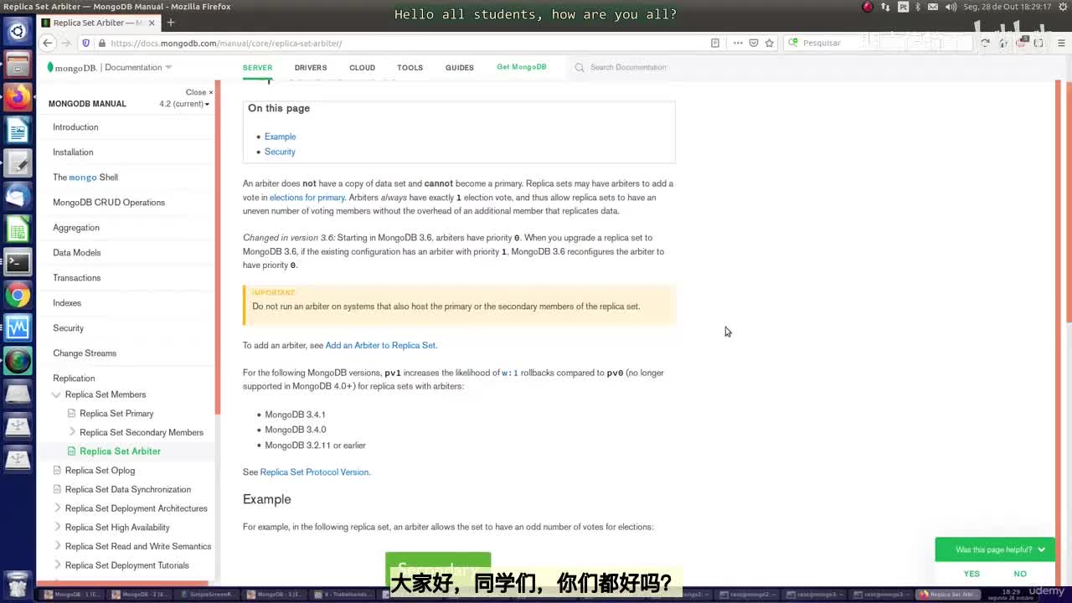The height and width of the screenshot is (603, 1072).
Task: Collapse the Replica Set Members tree node
Action: tap(56, 394)
